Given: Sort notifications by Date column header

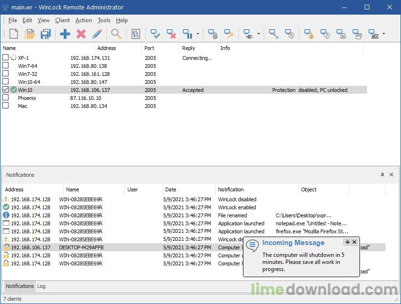Looking at the screenshot, I should coord(189,189).
